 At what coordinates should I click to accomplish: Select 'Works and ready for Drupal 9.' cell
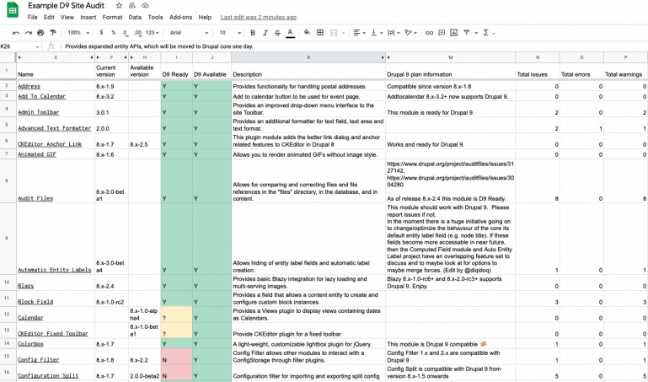tap(451, 142)
